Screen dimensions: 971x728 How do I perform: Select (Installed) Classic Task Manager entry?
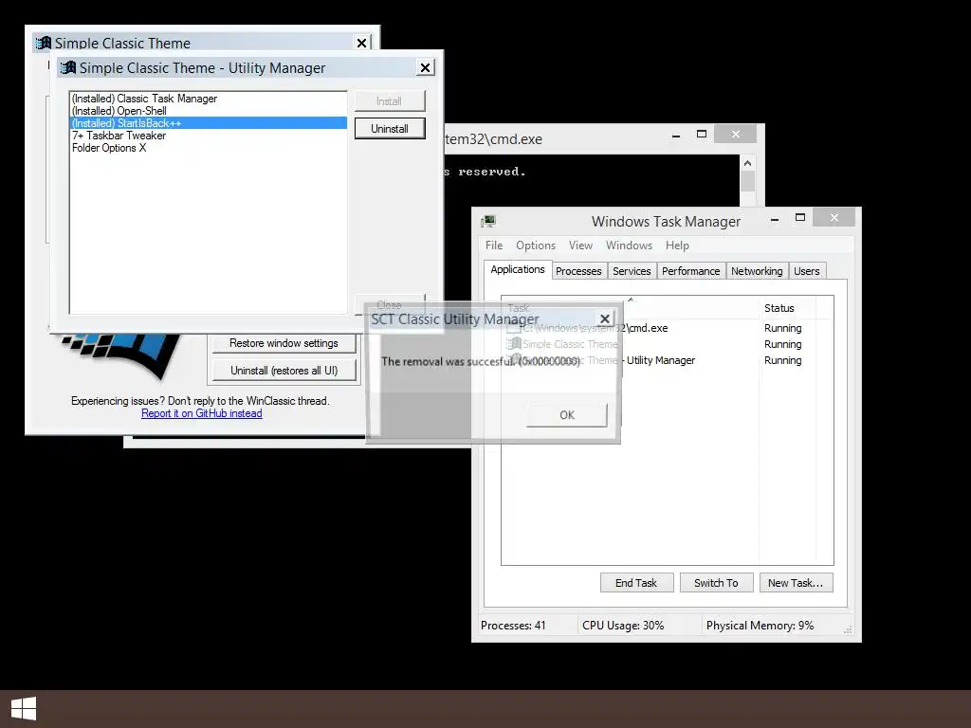click(208, 99)
